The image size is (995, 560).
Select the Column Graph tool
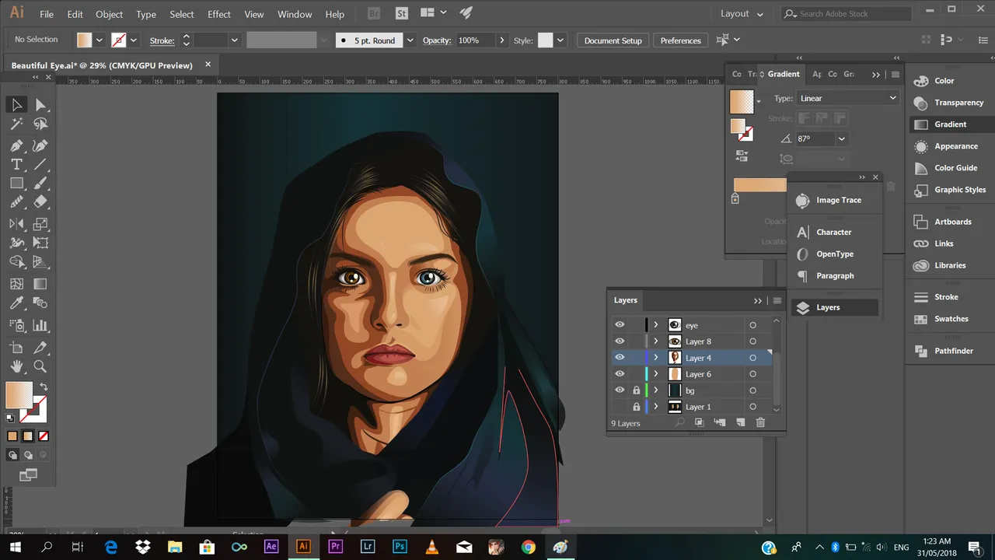[x=40, y=326]
